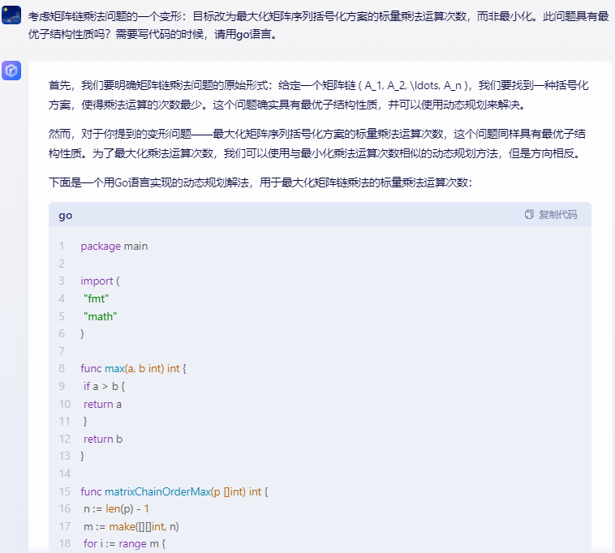Click the 复制代码 button
Screen dimensions: 615x553
click(x=551, y=214)
